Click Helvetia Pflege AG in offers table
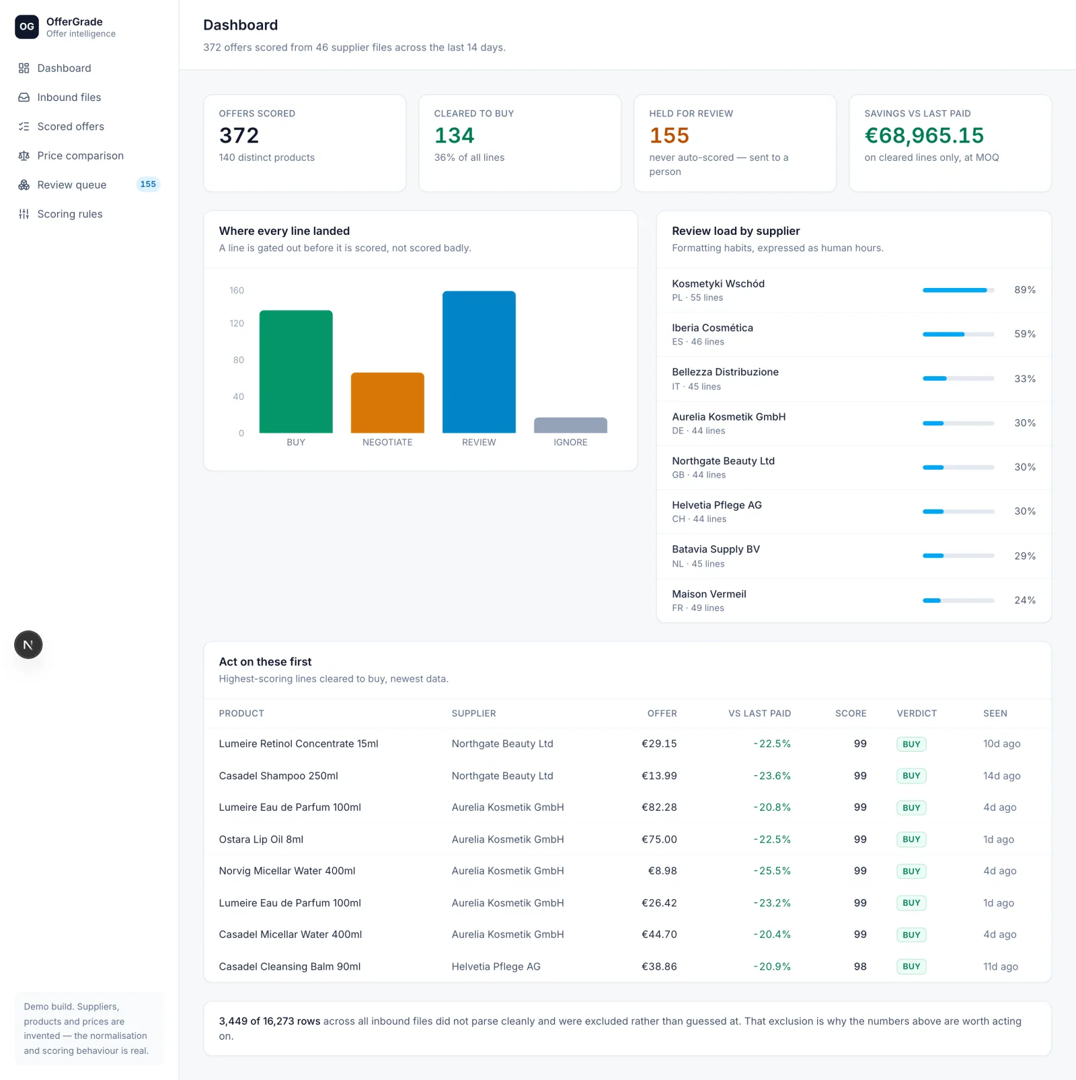1076x1080 pixels. (496, 966)
